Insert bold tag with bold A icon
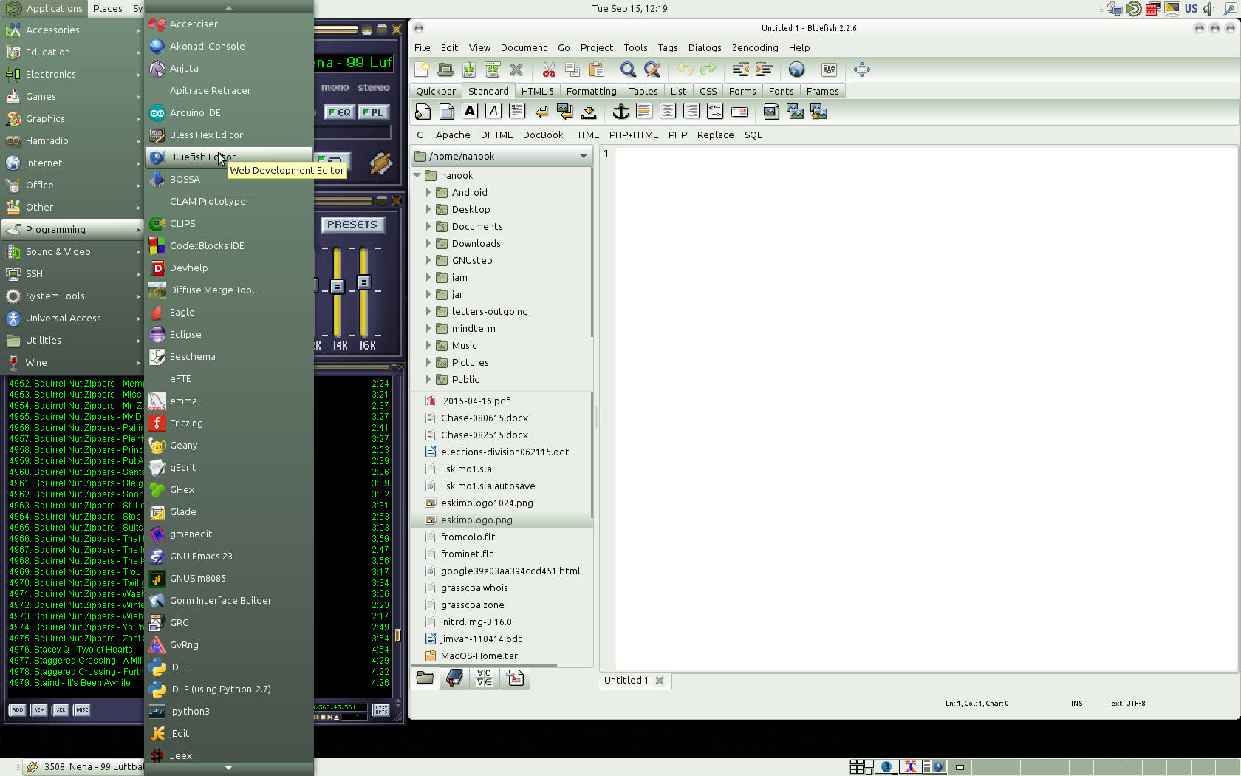Viewport: 1241px width, 776px height. point(470,112)
